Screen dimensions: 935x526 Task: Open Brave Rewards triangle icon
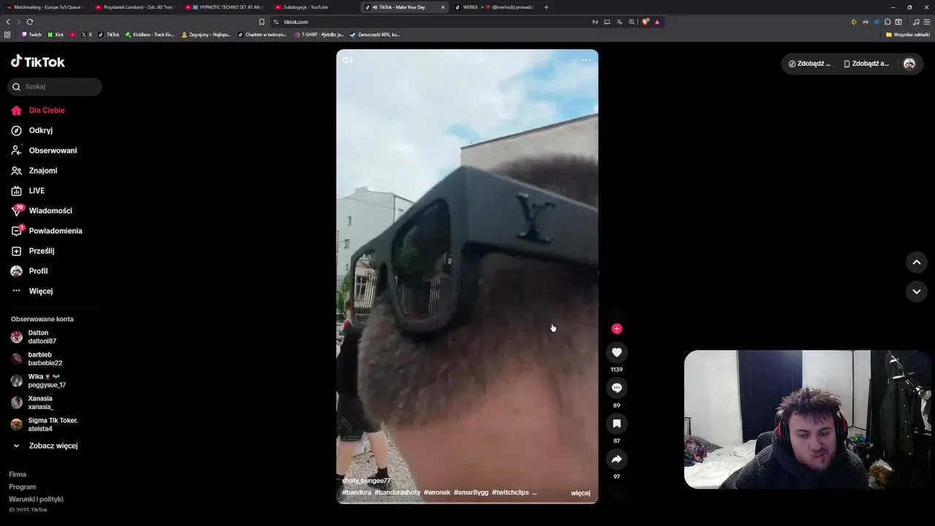(x=657, y=22)
